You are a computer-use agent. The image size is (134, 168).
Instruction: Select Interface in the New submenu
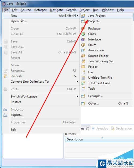(x=106, y=39)
